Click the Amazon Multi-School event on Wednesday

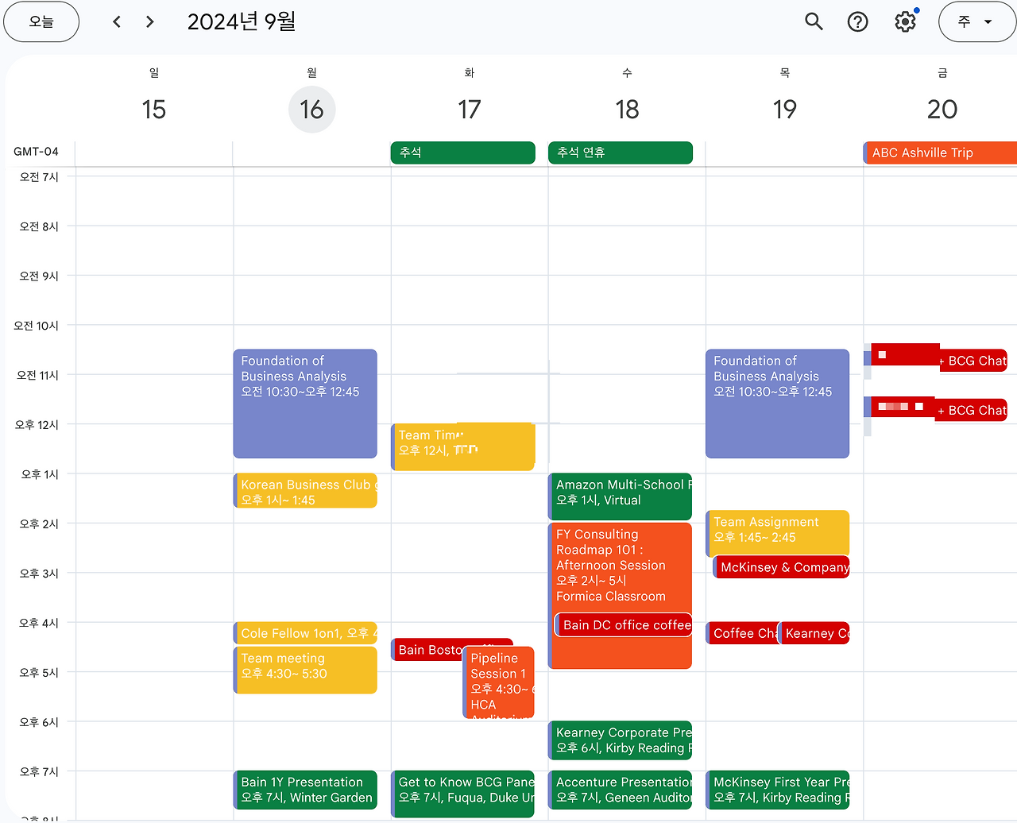[620, 496]
